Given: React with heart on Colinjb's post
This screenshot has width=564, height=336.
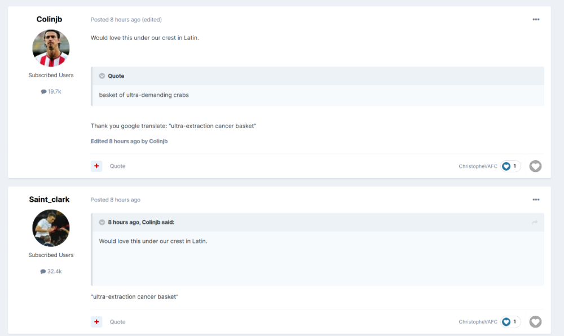Looking at the screenshot, I should point(535,166).
